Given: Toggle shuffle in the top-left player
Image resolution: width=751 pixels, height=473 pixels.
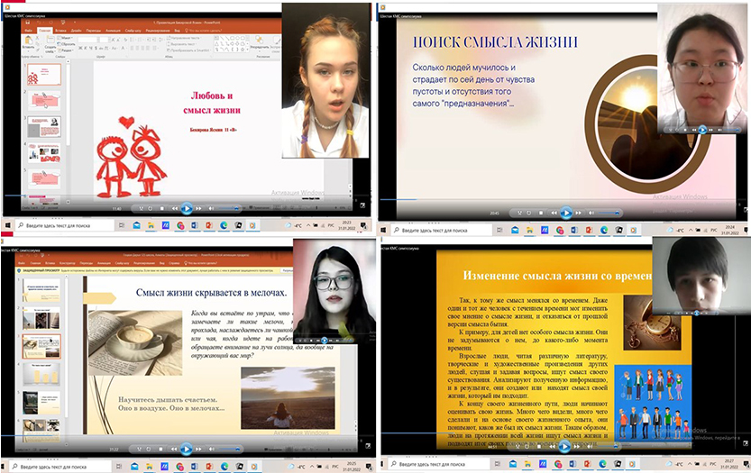Looking at the screenshot, I should tap(139, 208).
